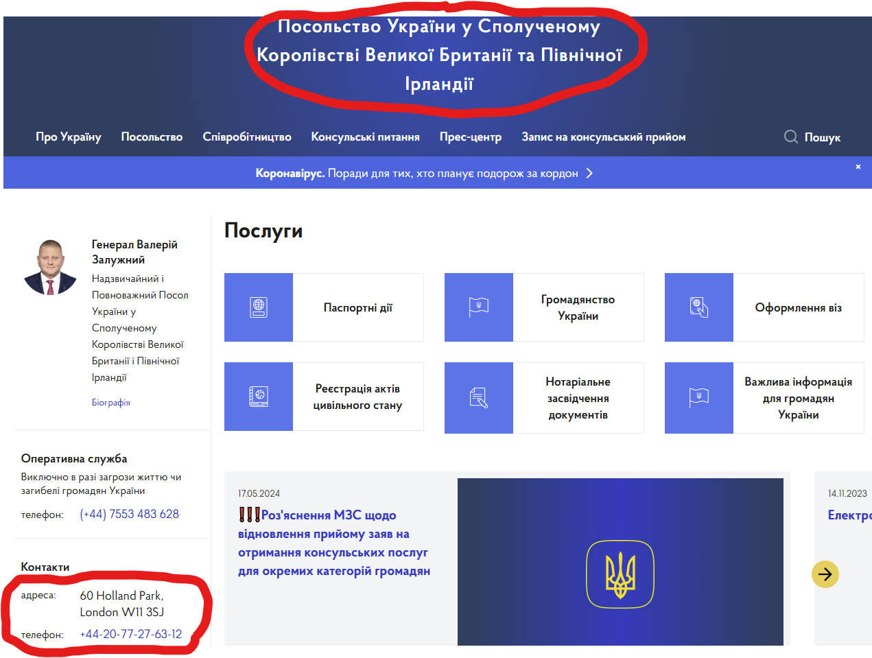Open the Співробітництво menu
This screenshot has height=658, width=872.
(247, 137)
